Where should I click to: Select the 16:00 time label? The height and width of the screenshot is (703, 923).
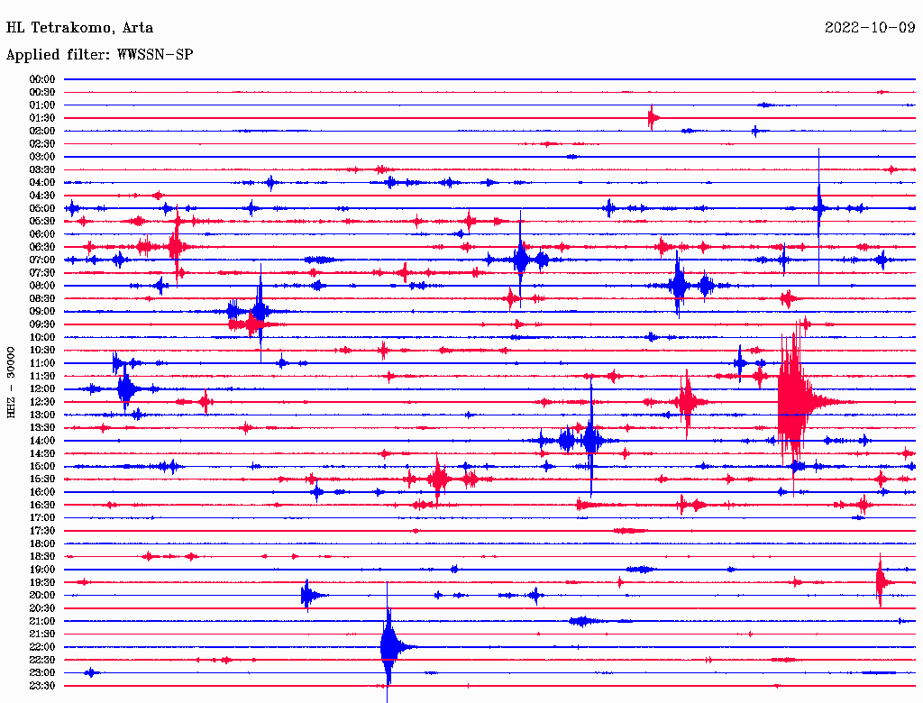pyautogui.click(x=42, y=492)
